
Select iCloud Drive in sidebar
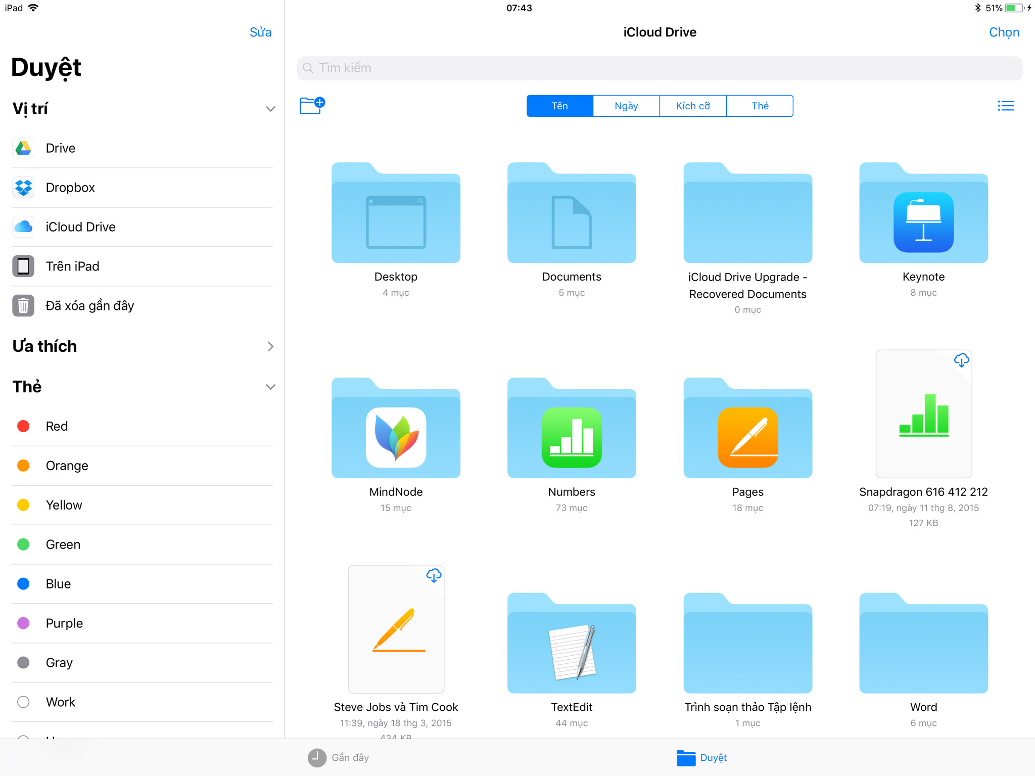(x=142, y=227)
